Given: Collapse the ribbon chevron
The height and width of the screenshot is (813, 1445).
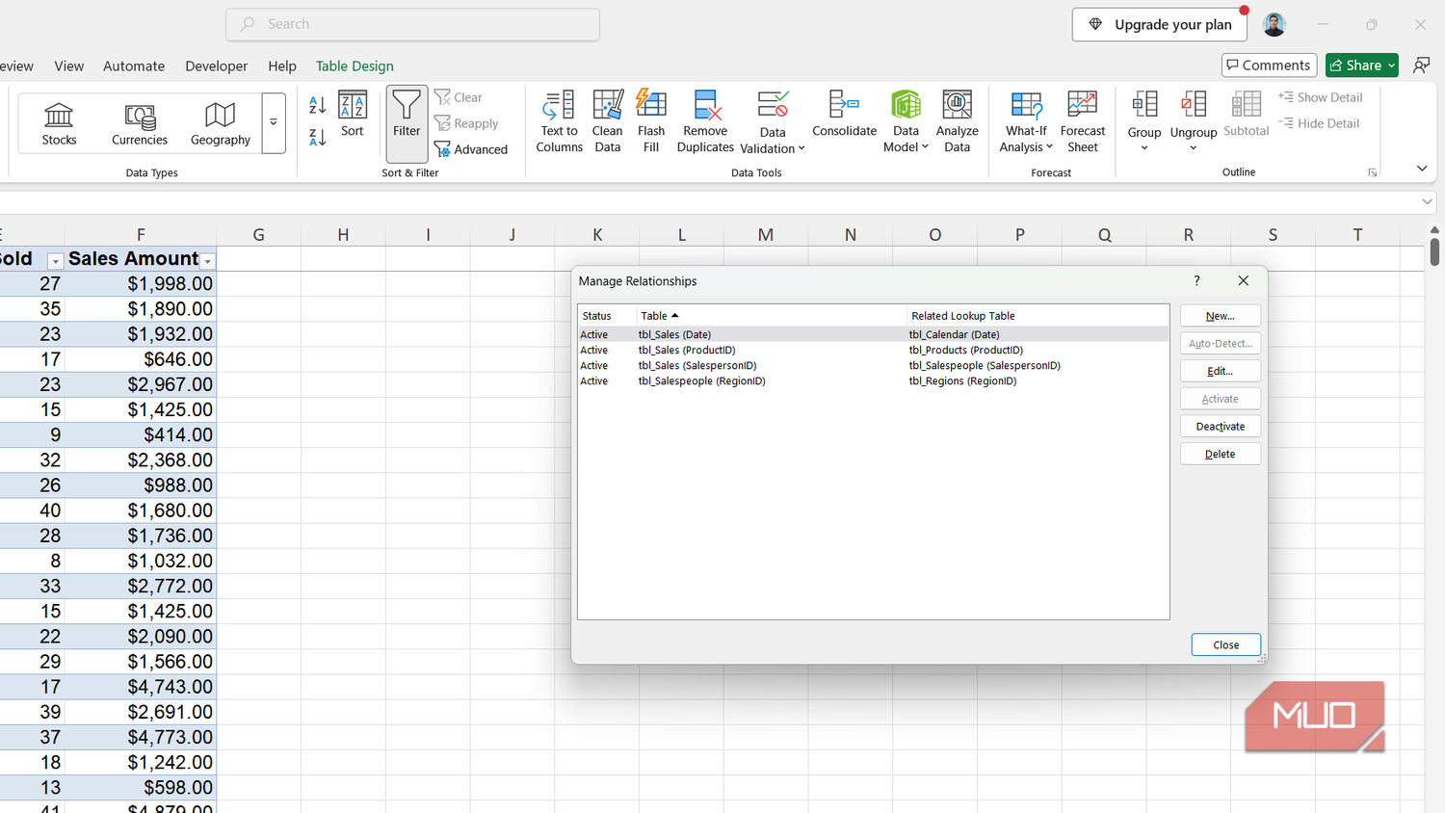Looking at the screenshot, I should pyautogui.click(x=1422, y=168).
